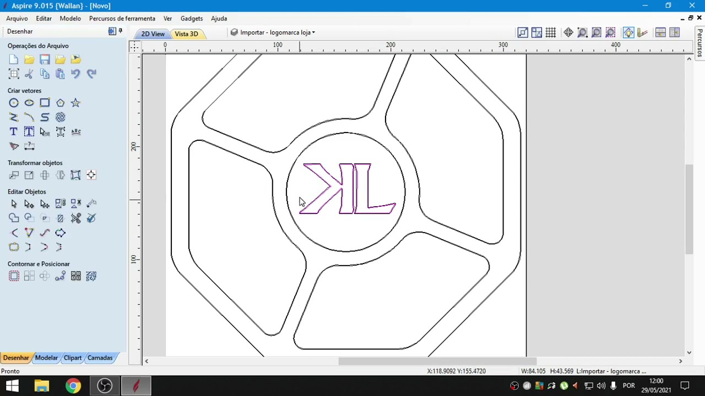Open the Modelo menu
This screenshot has width=705, height=396.
[70, 18]
